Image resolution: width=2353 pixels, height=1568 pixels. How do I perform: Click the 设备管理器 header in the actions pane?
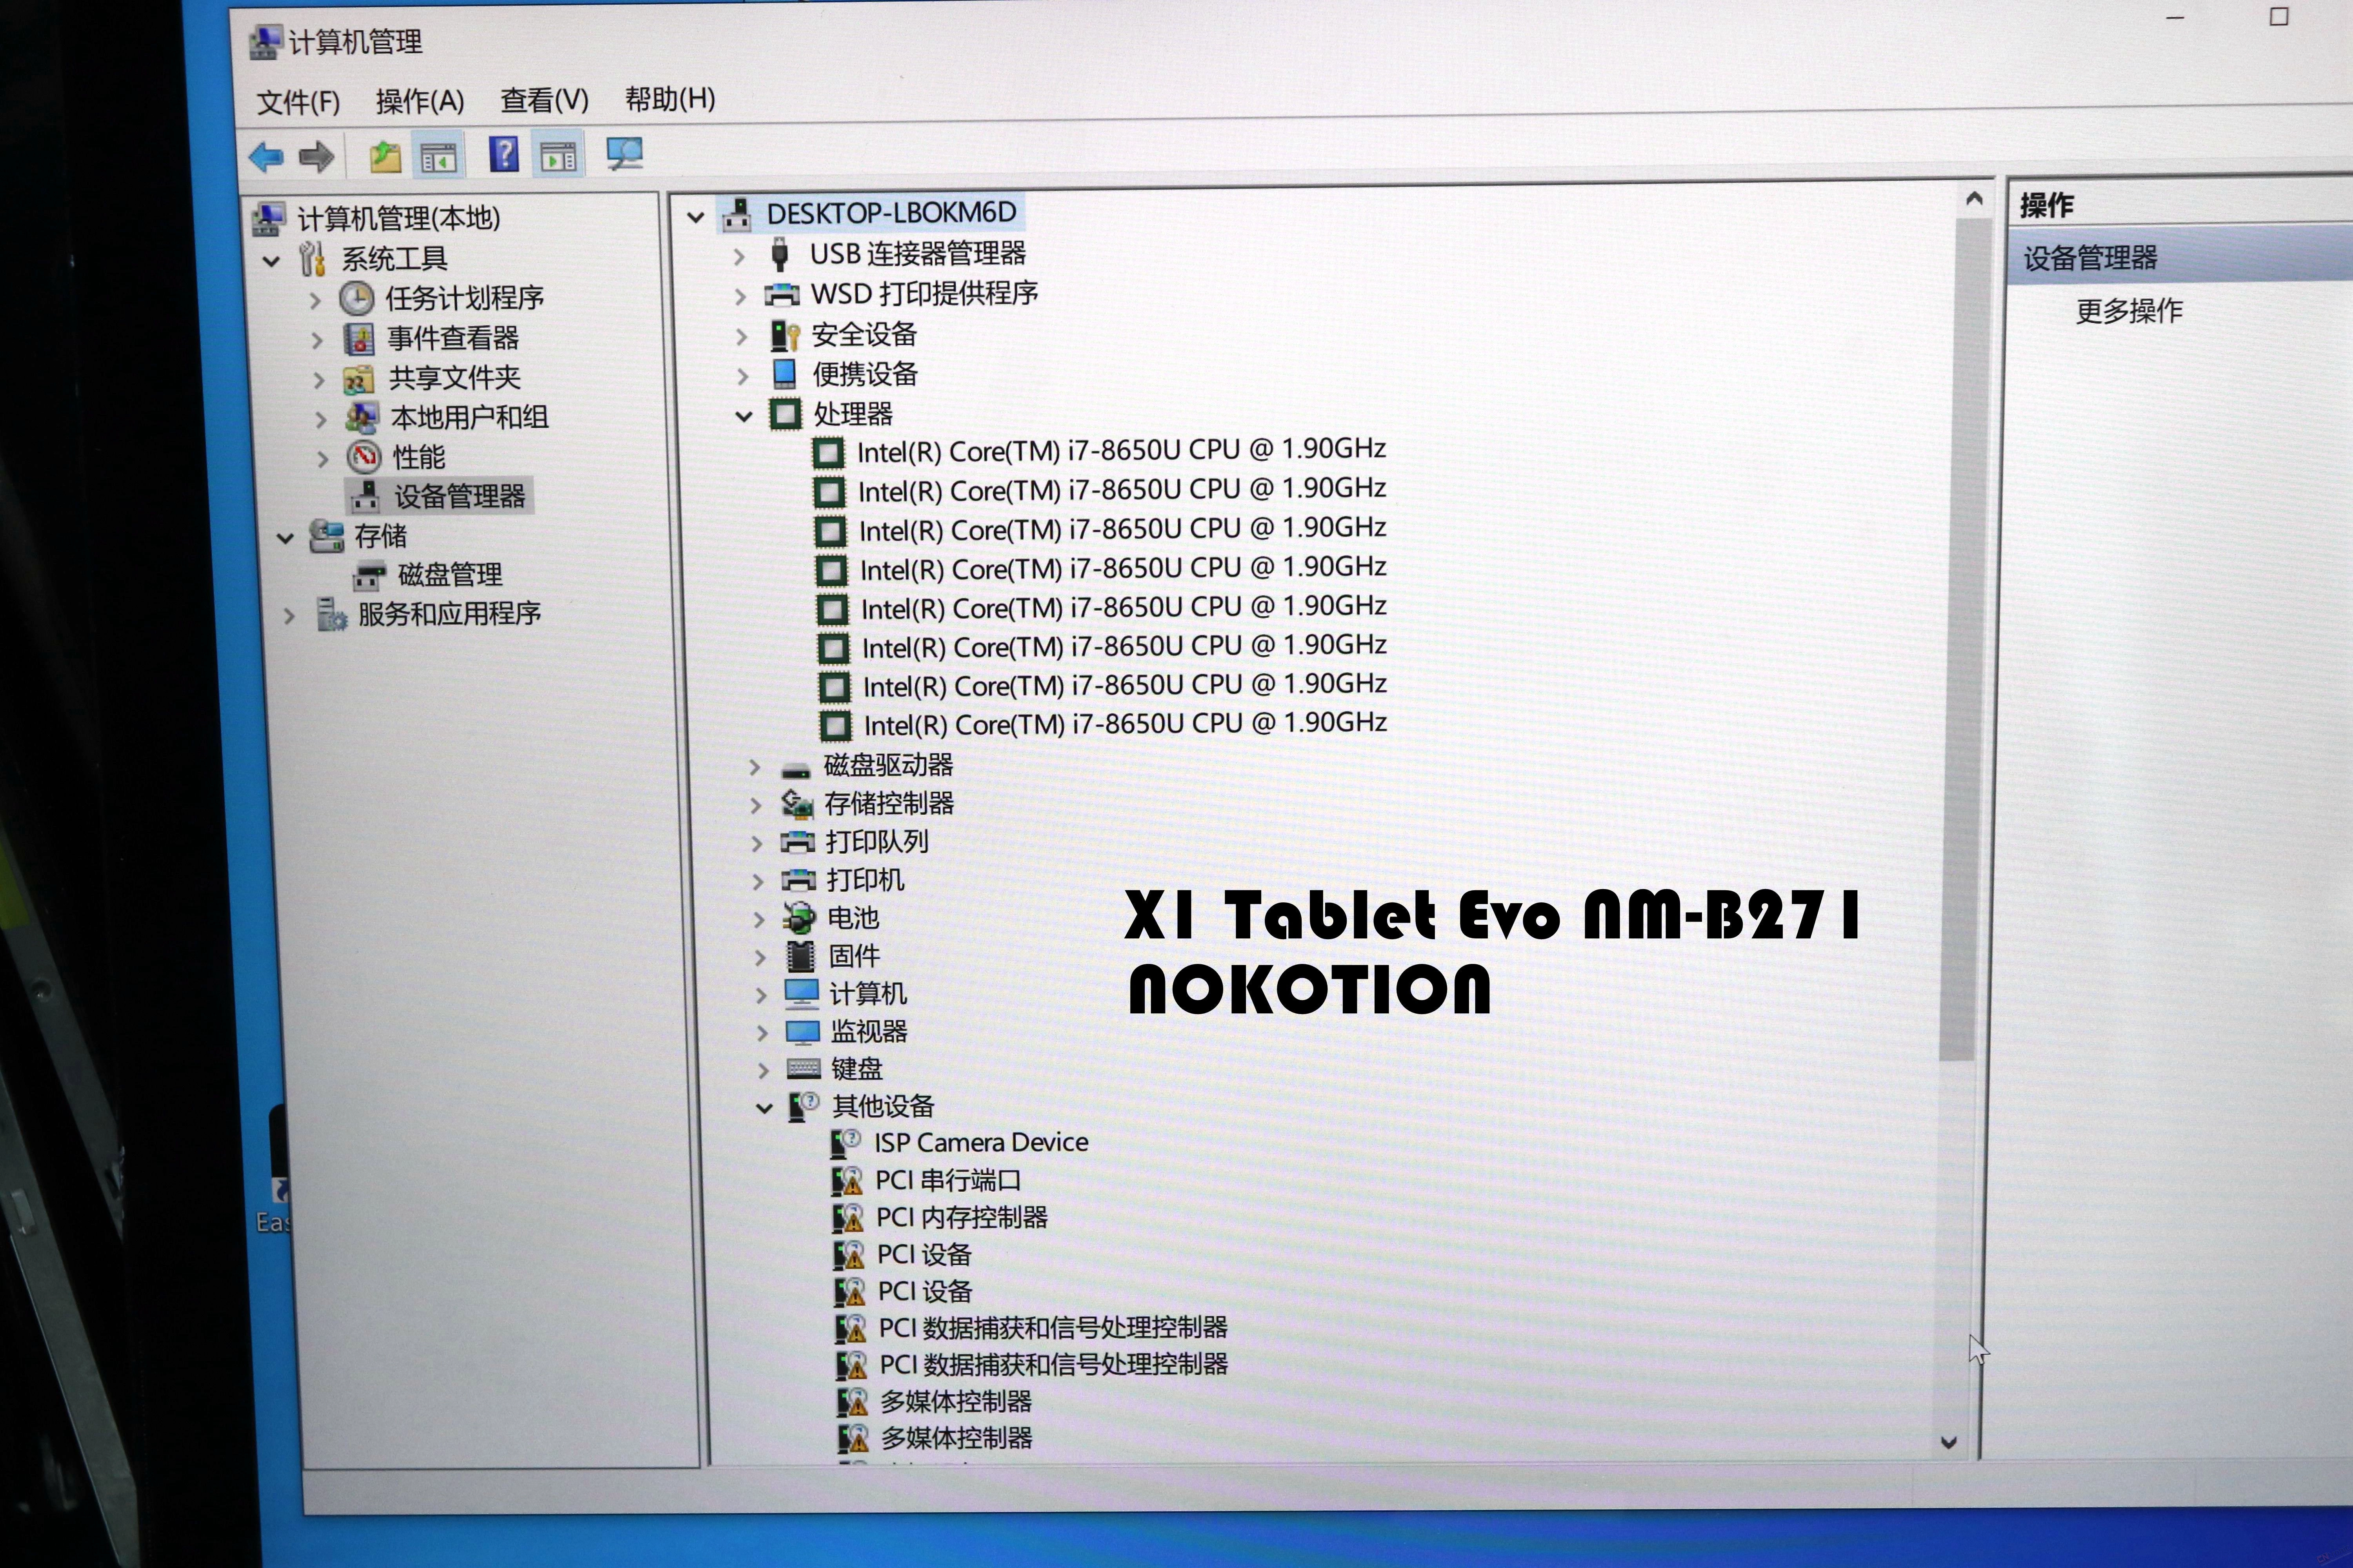click(2180, 258)
